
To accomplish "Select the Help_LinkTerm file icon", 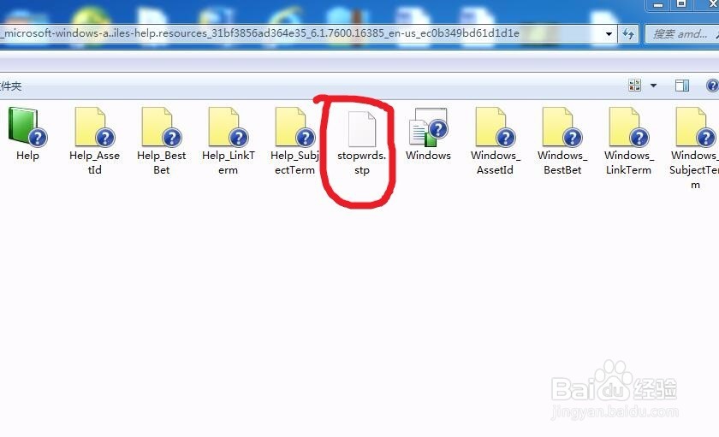I will tap(228, 127).
